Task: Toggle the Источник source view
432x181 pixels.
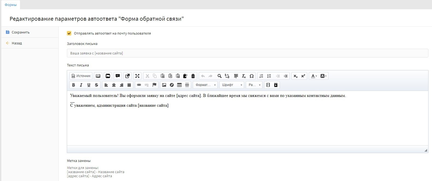Action: [x=81, y=76]
